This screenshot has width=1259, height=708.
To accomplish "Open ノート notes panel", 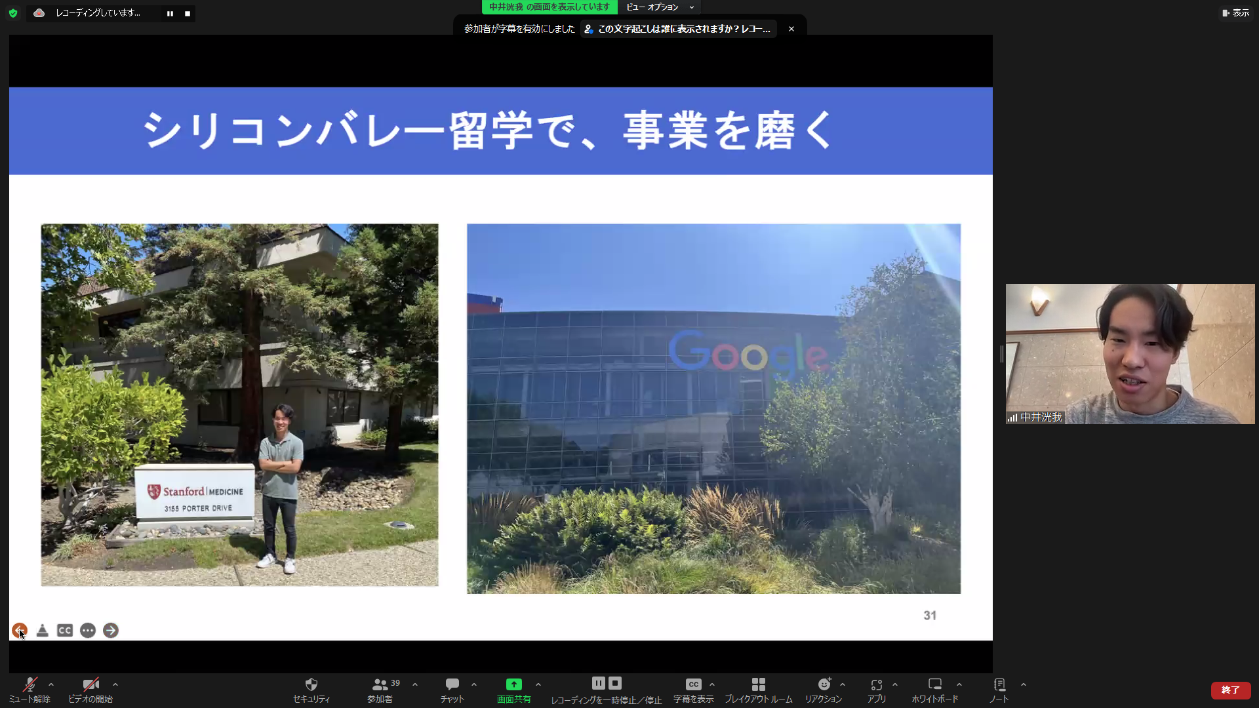I will (999, 690).
